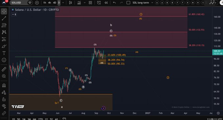Switch to the 1h timeframe
Image resolution: width=223 pixels, height=120 pixels.
(x=45, y=3)
